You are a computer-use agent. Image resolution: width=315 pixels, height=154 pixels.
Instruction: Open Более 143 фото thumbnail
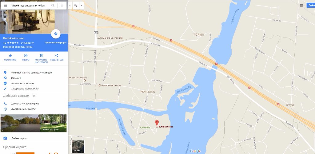54,123
